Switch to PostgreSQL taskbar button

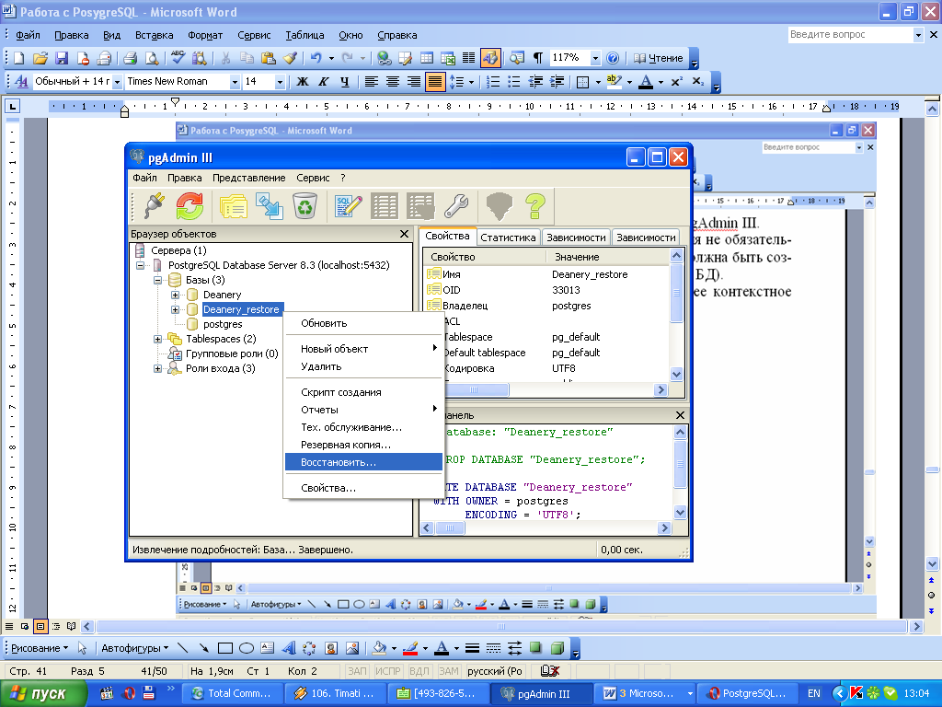point(747,693)
